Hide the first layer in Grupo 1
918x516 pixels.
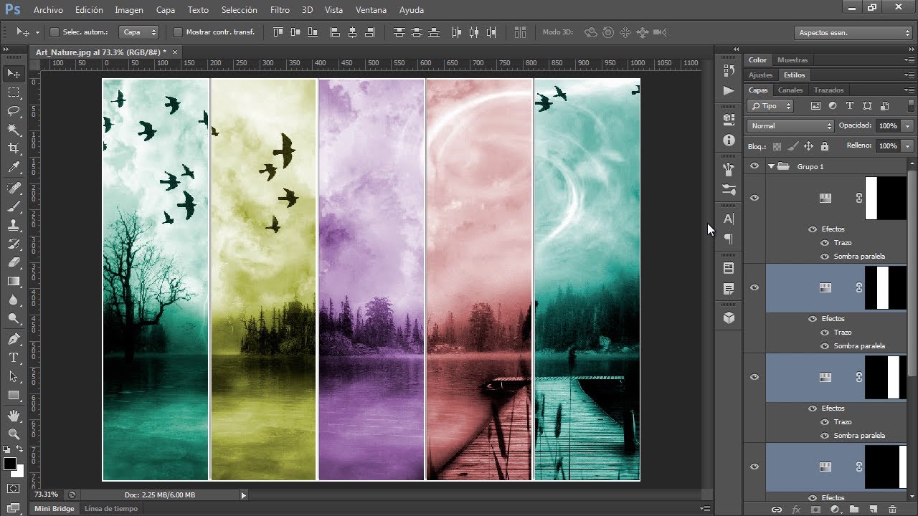point(754,198)
